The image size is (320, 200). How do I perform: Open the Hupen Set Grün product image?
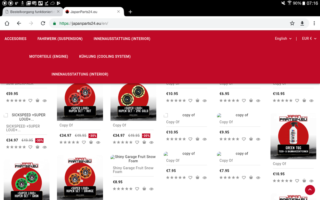27,180
